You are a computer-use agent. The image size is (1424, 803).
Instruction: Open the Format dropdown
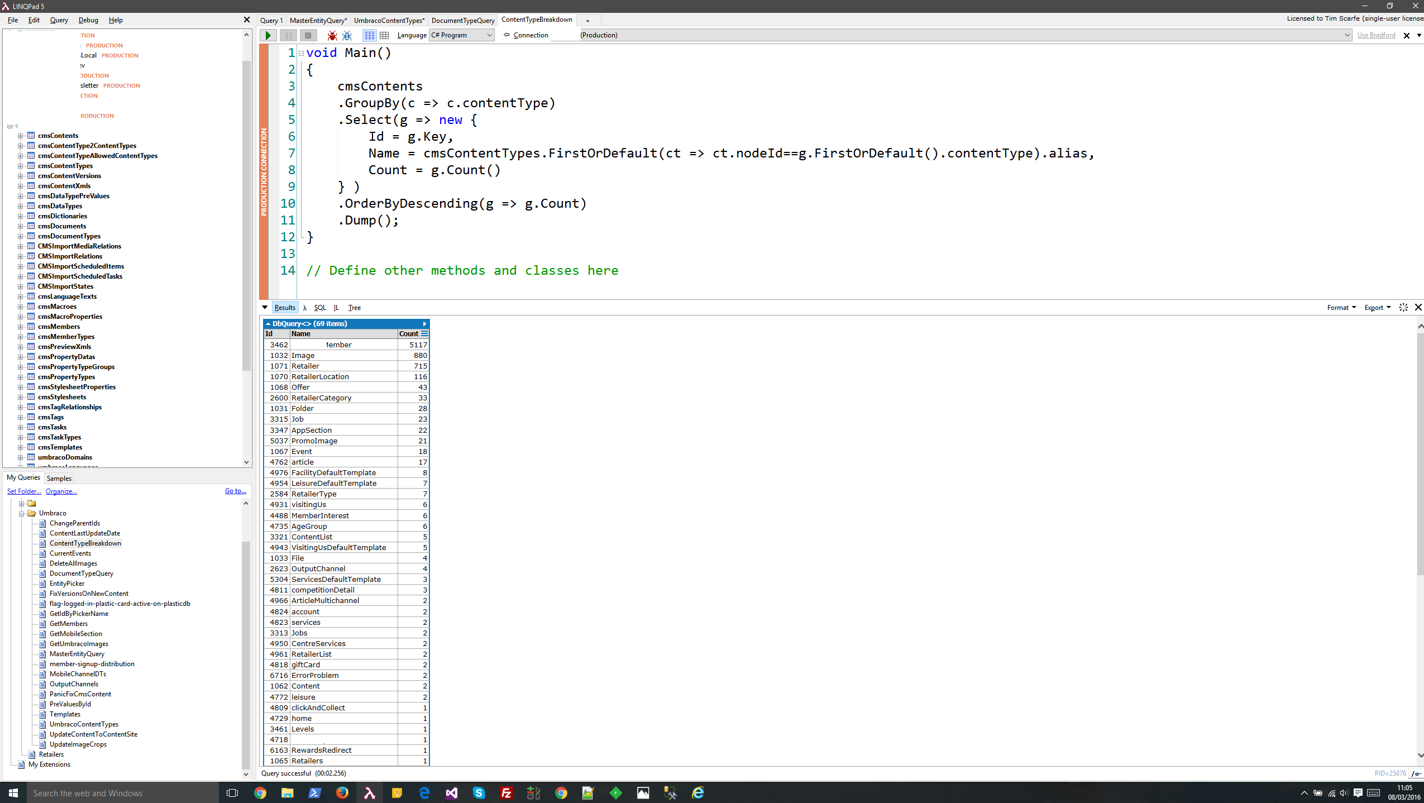[1341, 308]
